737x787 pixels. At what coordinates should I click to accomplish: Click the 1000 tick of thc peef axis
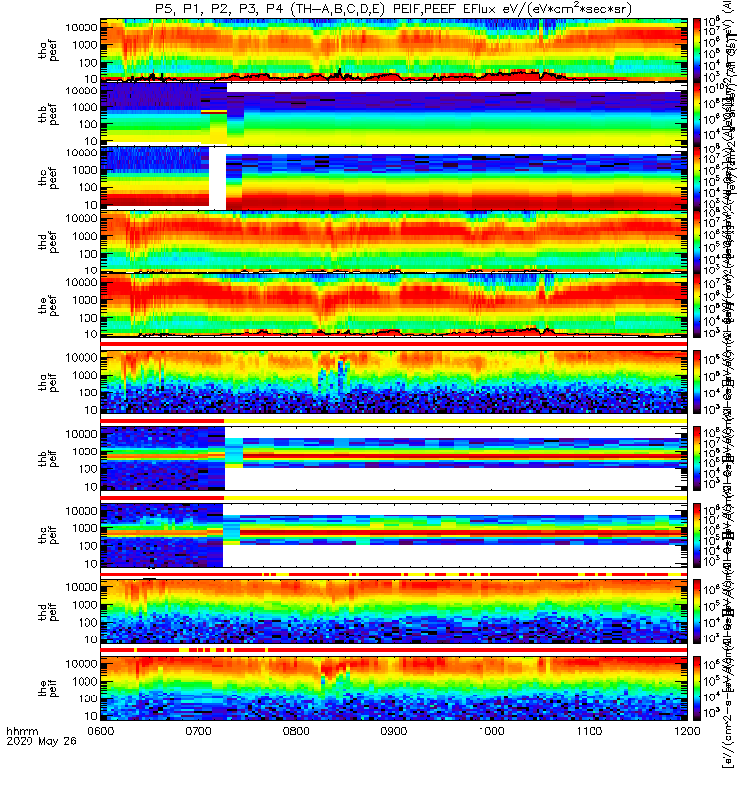[x=85, y=170]
